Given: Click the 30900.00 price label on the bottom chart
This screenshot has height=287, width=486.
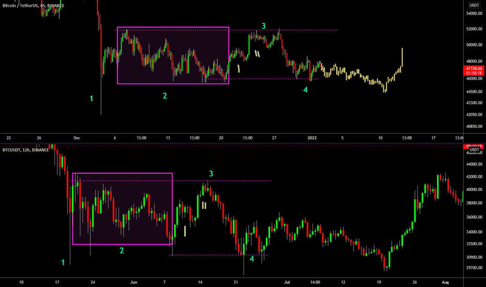Looking at the screenshot, I should click(474, 257).
